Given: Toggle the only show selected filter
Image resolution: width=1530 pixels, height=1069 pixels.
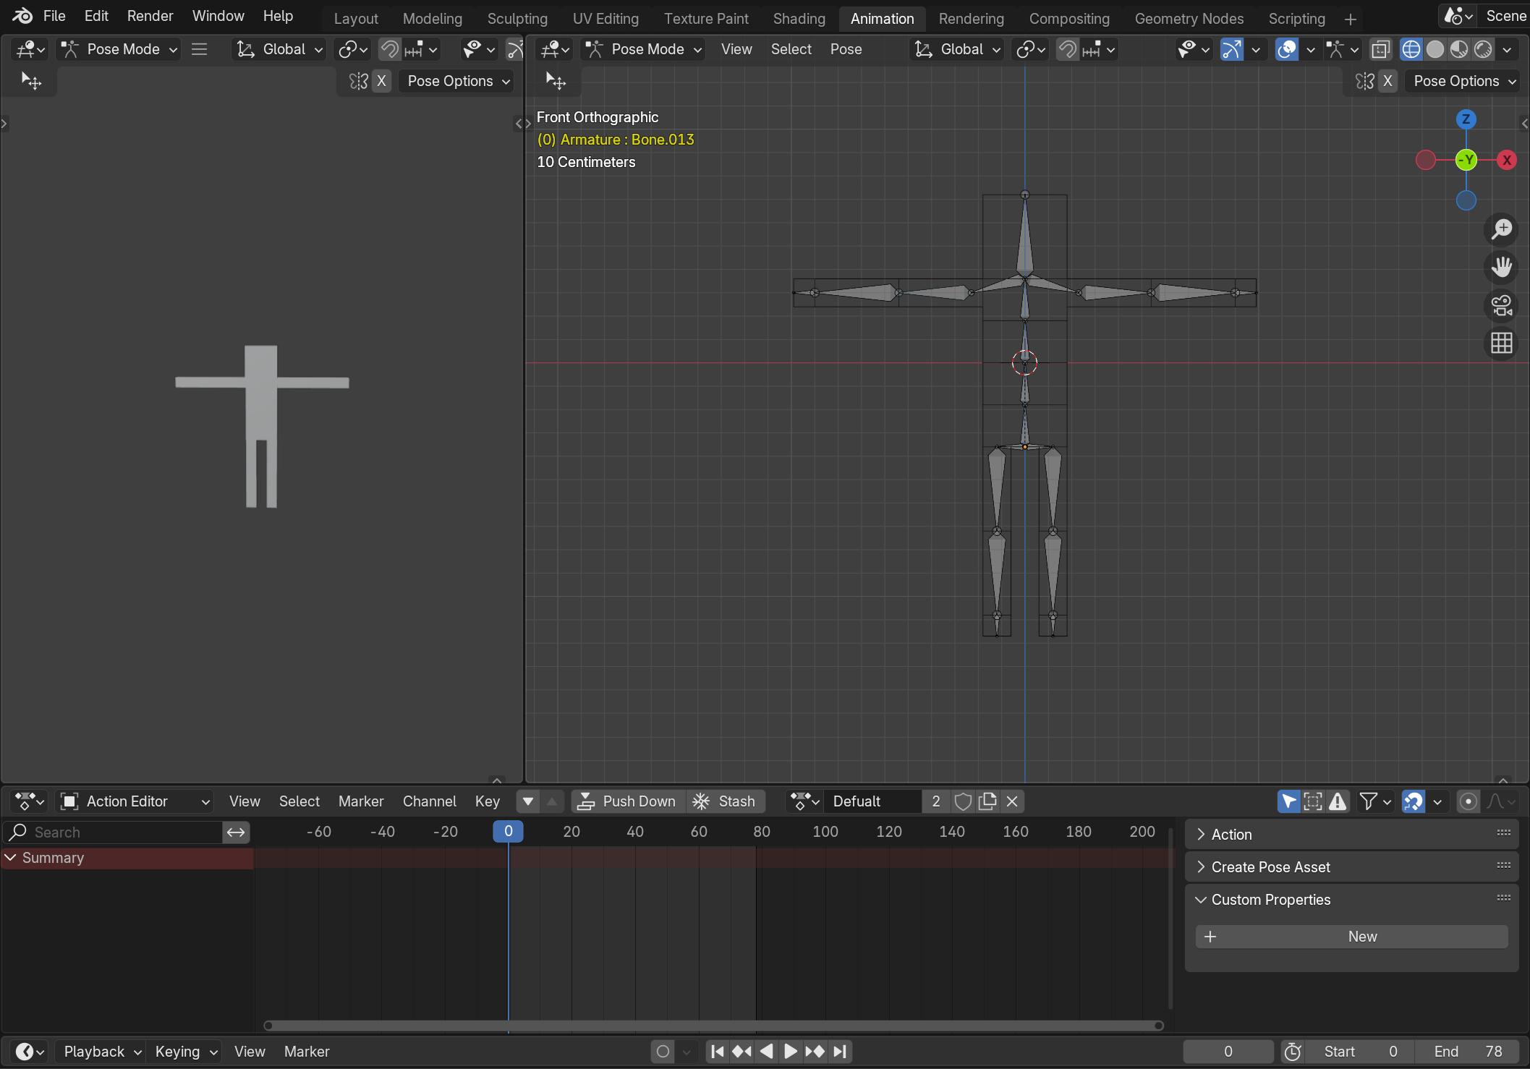Looking at the screenshot, I should (x=1288, y=801).
